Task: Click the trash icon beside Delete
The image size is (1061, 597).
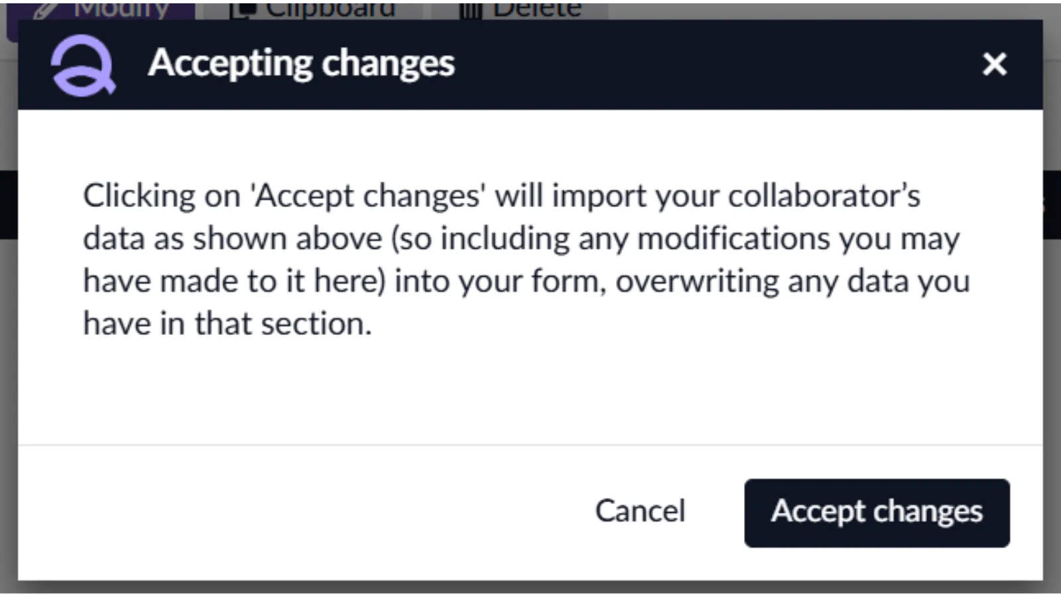Action: pyautogui.click(x=470, y=9)
